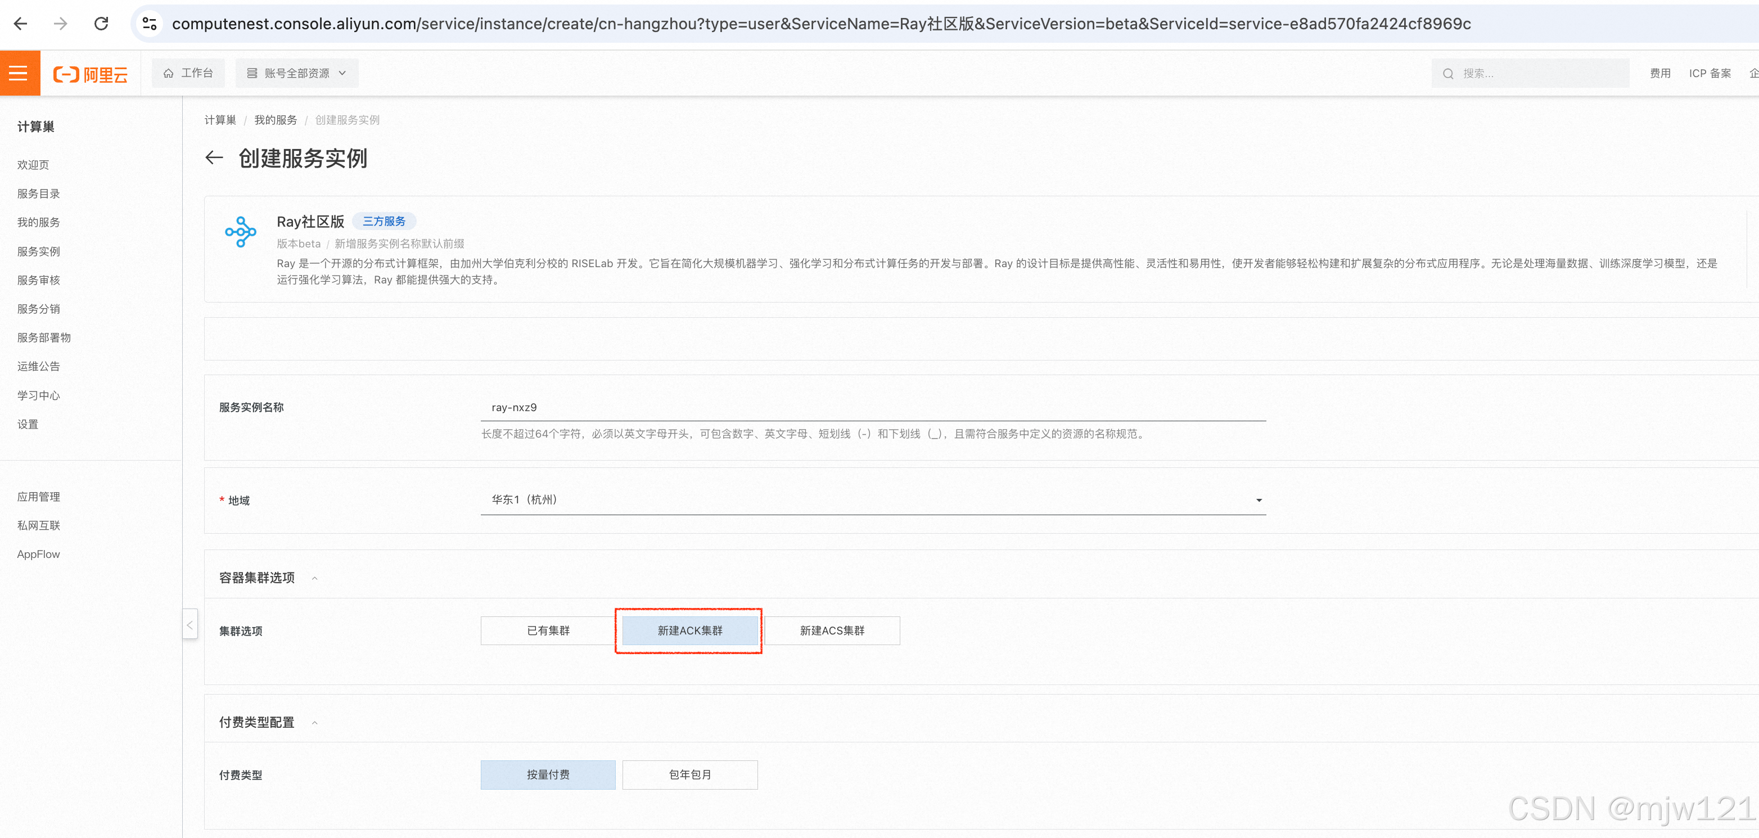Select the 新建ACS集群 option
Screen dimensions: 1759x838
coord(832,630)
